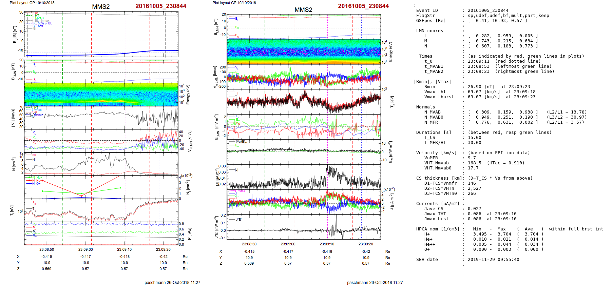
Task: Click the 23:08:50 time tick on right plot
Action: tap(249, 244)
